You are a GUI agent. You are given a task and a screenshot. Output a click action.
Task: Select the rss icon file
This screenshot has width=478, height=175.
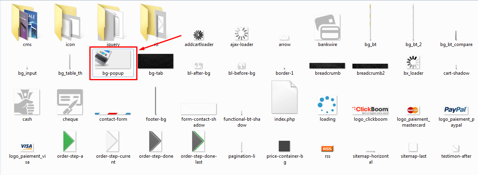click(x=328, y=152)
